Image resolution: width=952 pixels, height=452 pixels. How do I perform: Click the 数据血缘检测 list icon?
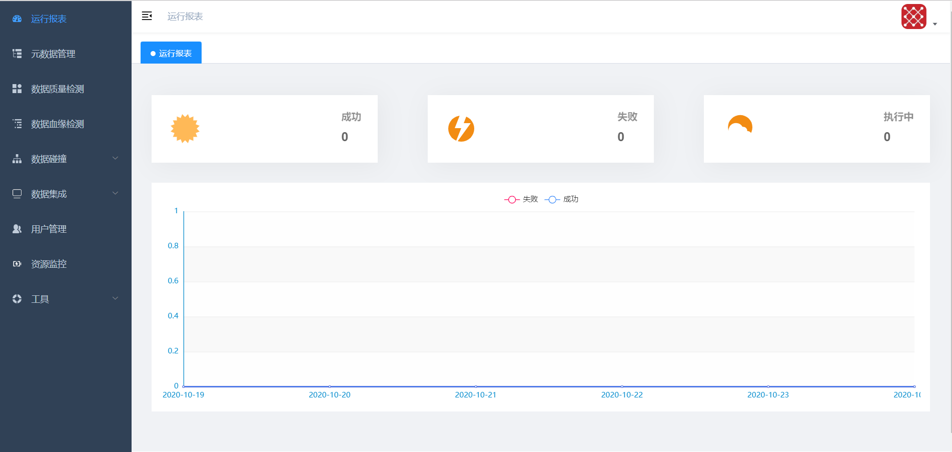pyautogui.click(x=17, y=124)
